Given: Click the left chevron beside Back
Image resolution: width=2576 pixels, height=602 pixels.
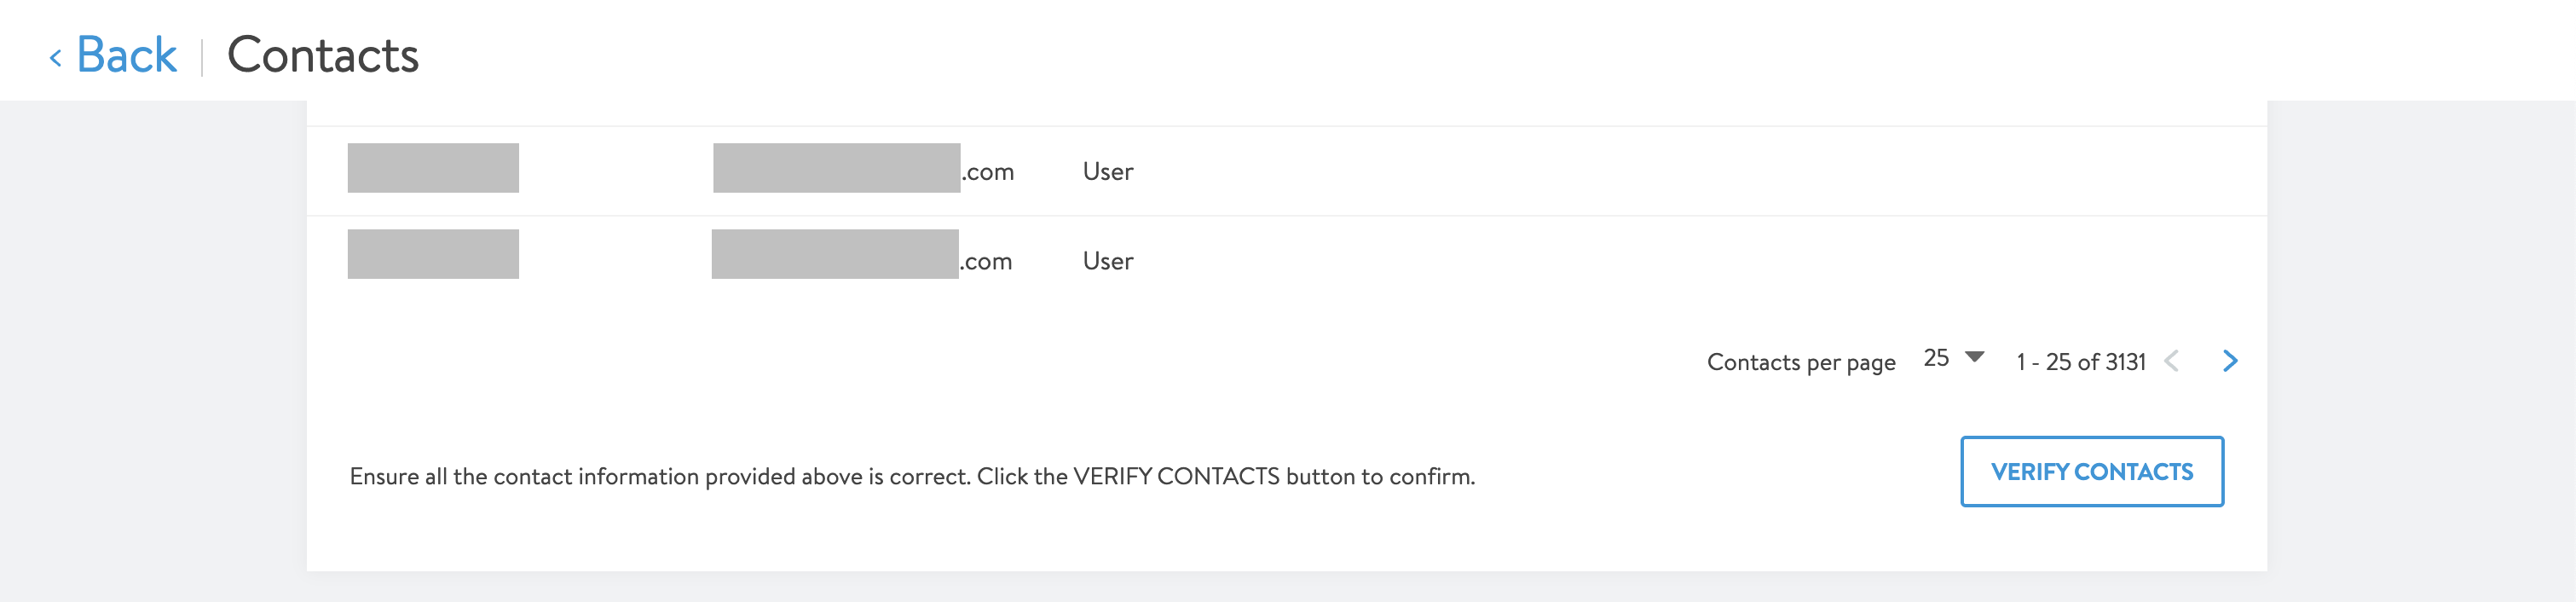Looking at the screenshot, I should [56, 59].
